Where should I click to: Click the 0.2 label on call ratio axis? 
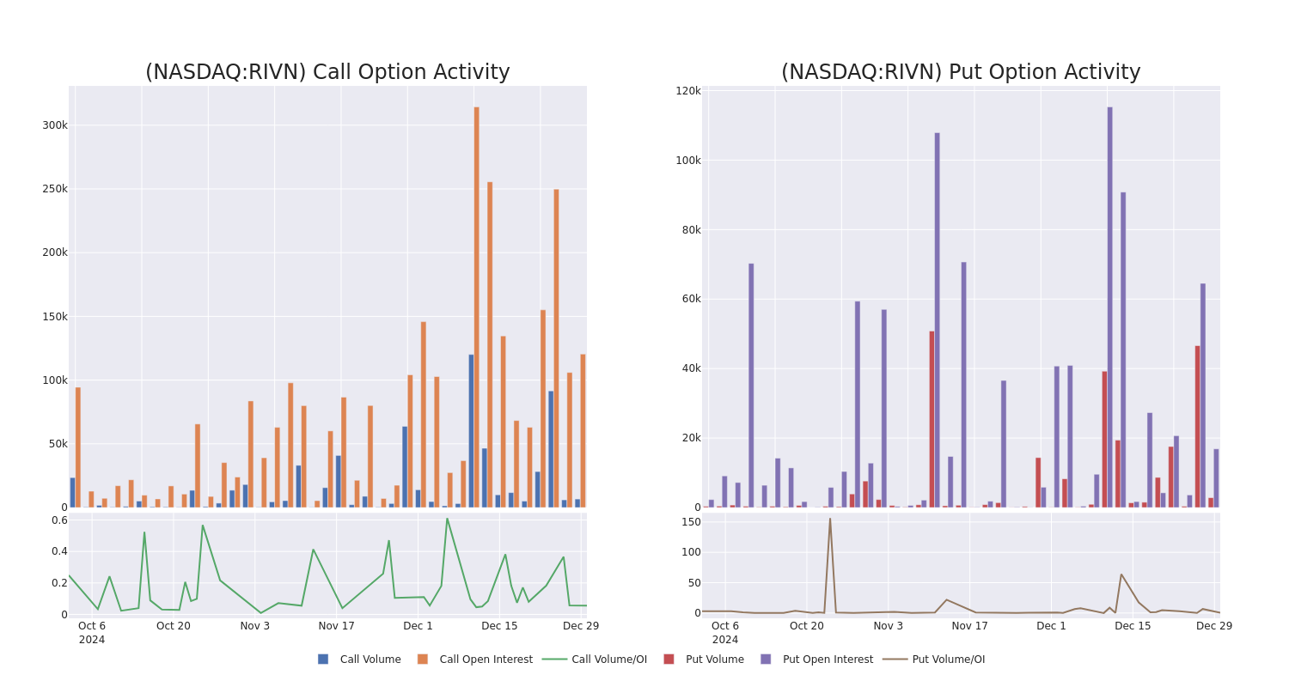pos(59,583)
